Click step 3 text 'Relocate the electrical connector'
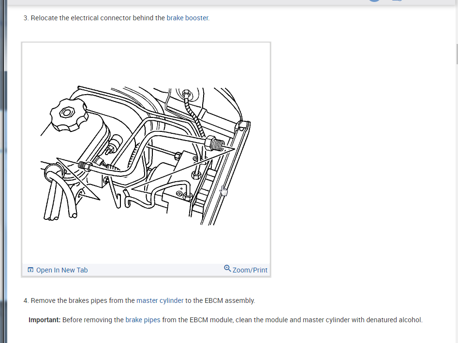The image size is (458, 343). coord(81,18)
